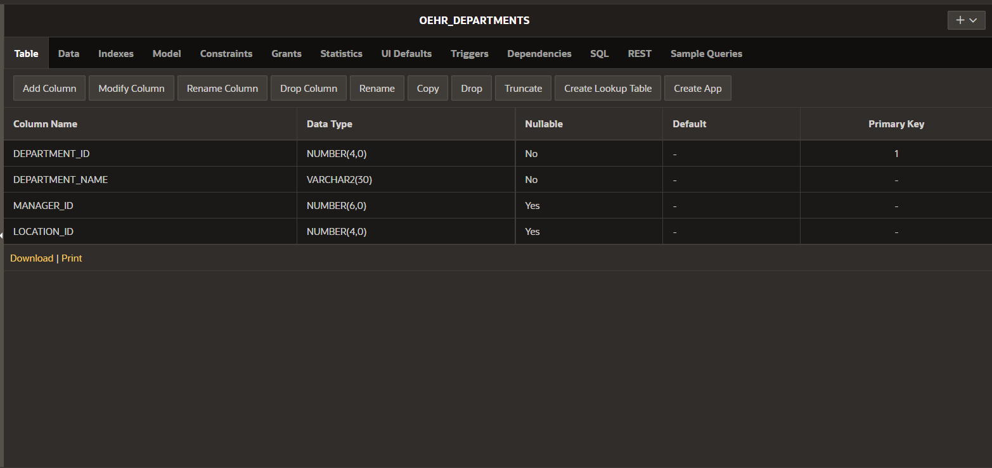The height and width of the screenshot is (468, 992).
Task: Click the + icon to create a new object
Action: 960,20
